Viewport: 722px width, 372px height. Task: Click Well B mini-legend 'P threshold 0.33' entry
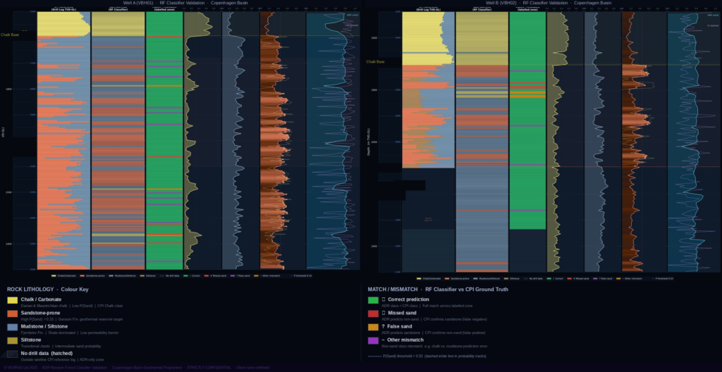pos(663,278)
